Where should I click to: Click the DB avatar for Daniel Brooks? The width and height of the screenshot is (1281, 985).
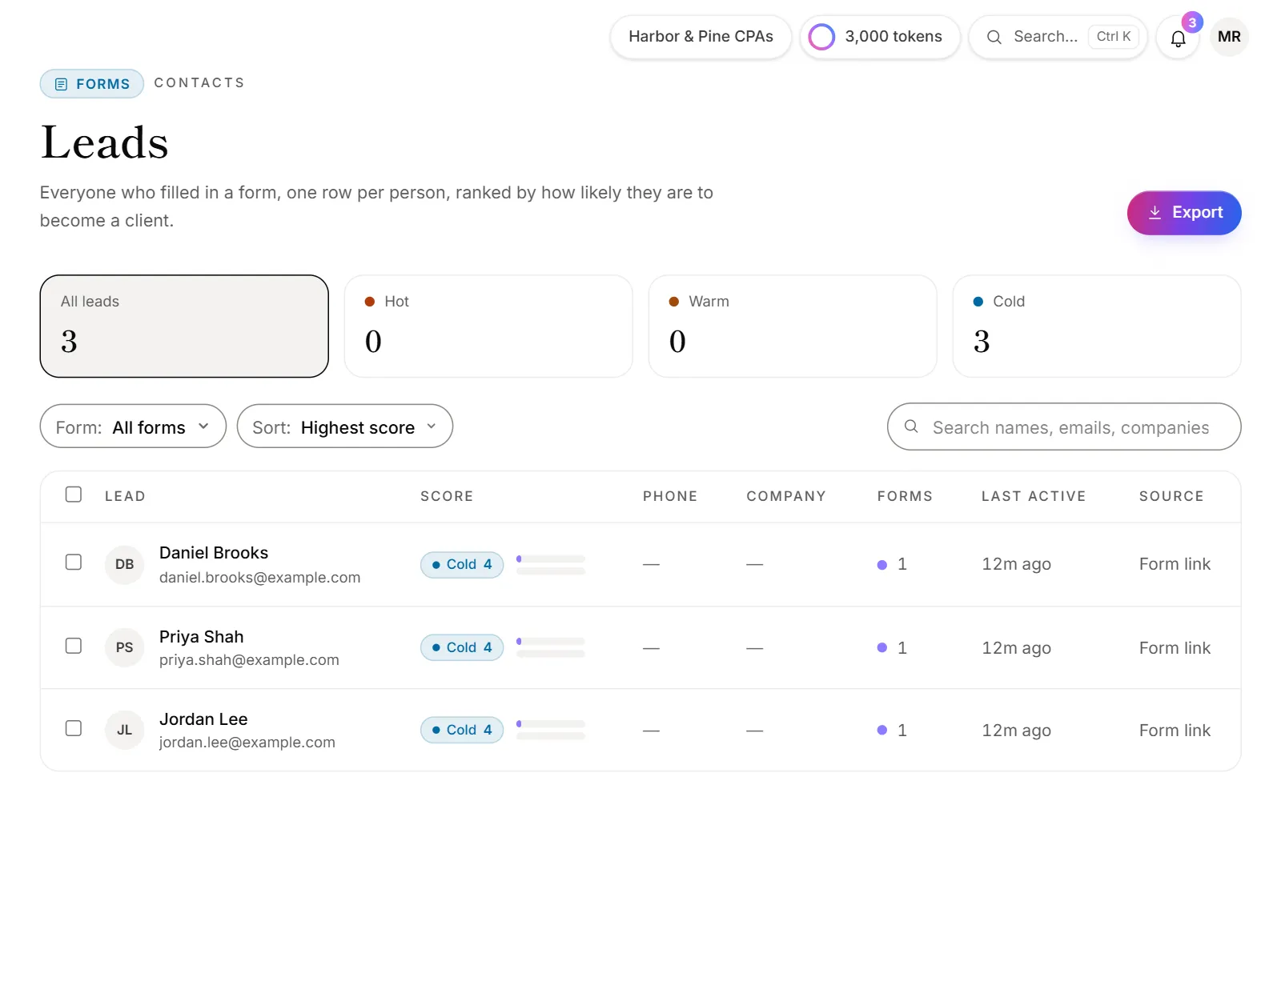pyautogui.click(x=124, y=564)
